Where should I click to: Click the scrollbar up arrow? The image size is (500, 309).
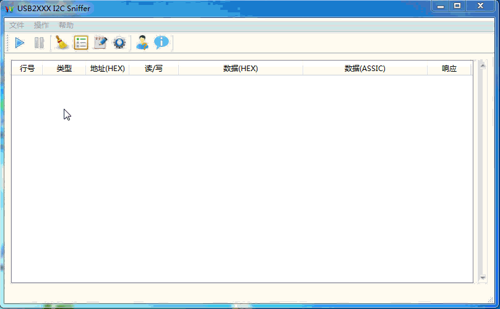click(483, 66)
